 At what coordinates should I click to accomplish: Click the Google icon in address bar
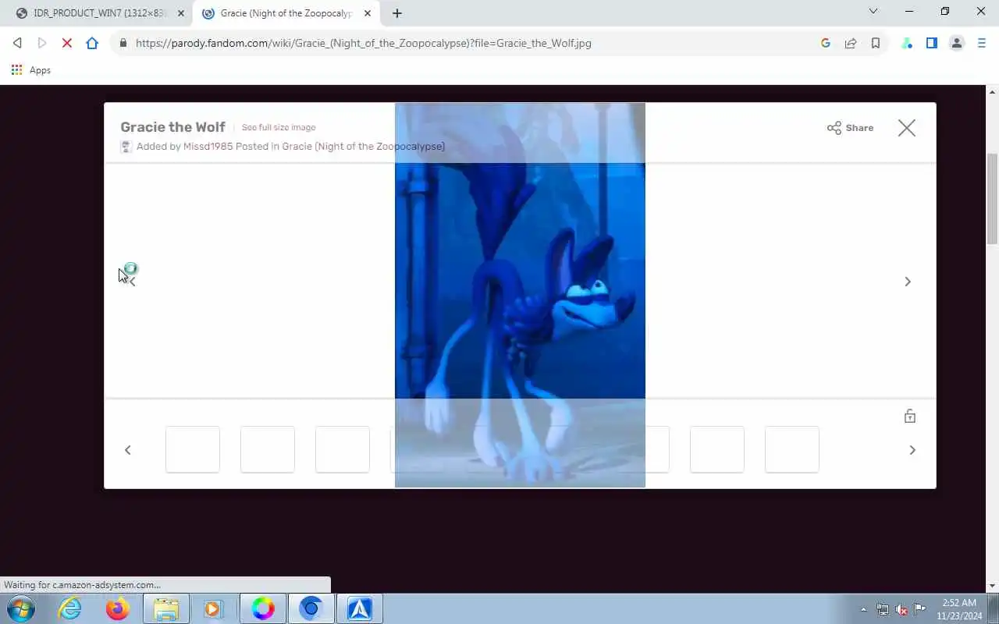coord(826,43)
